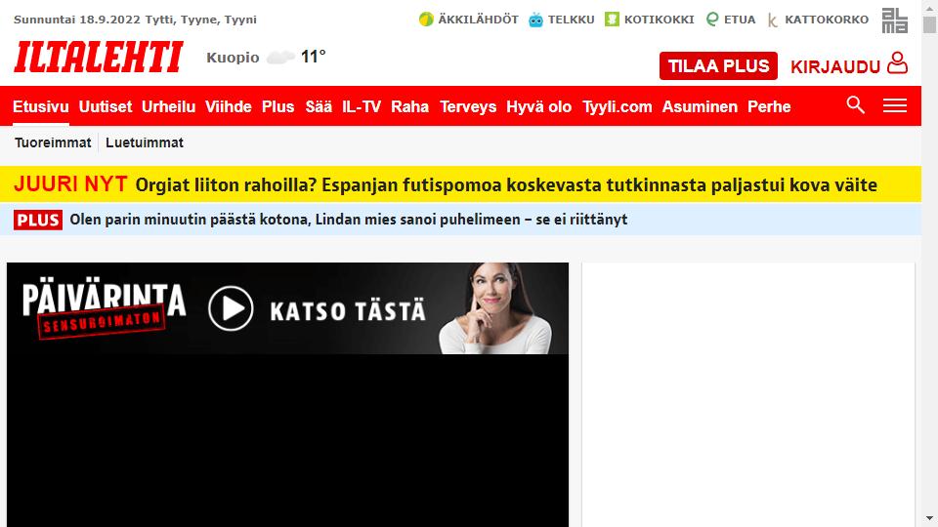This screenshot has height=527, width=938.
Task: Click the user profile icon
Action: point(897,62)
